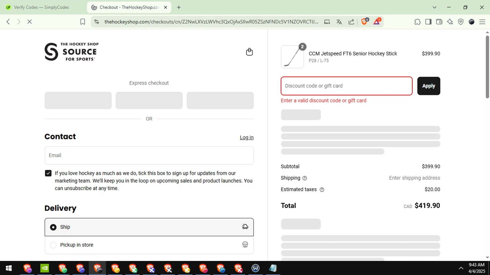Bookmark this page with the bookmark icon
The width and height of the screenshot is (490, 275).
point(83,22)
